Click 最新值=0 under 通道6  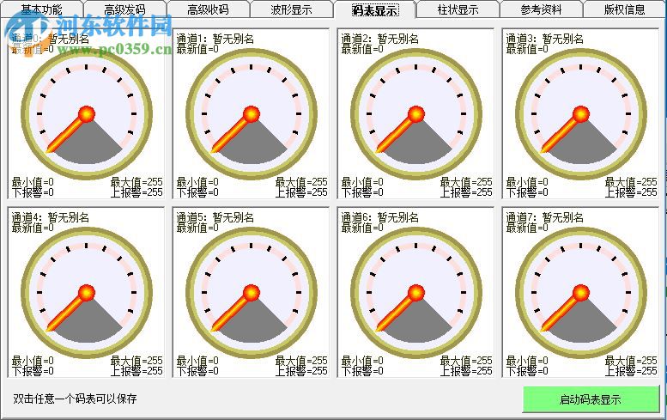click(362, 228)
